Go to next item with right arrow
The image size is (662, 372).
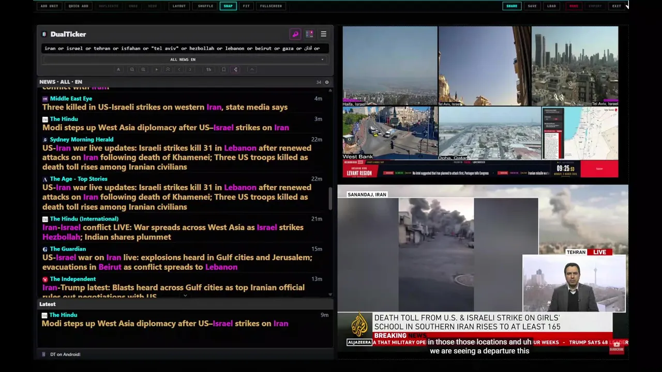[190, 69]
